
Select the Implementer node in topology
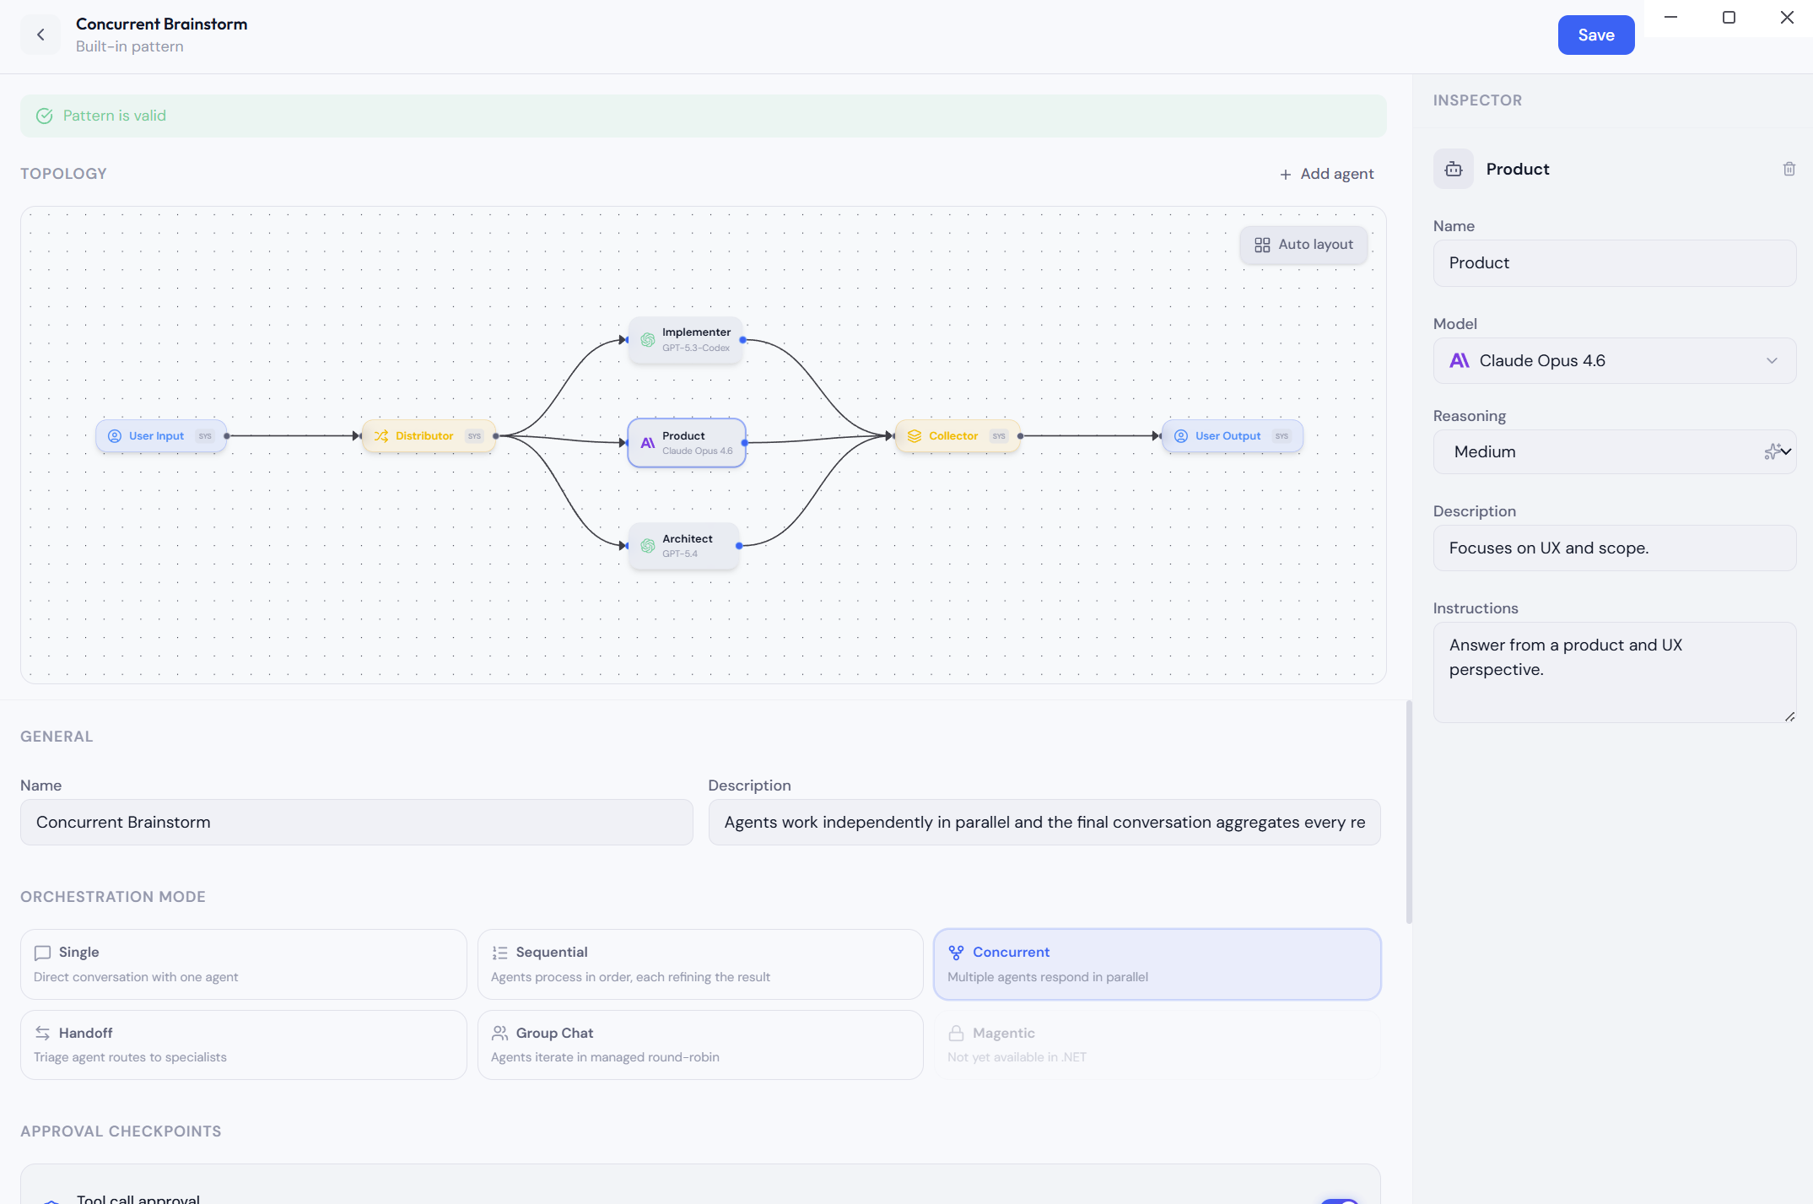click(686, 340)
